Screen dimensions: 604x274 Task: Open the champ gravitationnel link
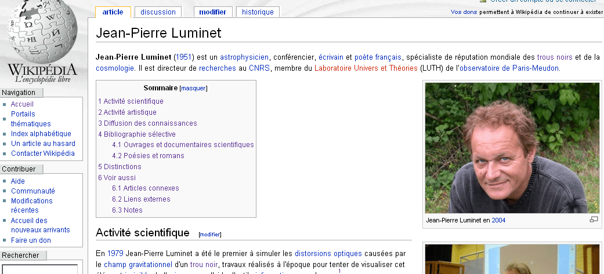point(138,265)
